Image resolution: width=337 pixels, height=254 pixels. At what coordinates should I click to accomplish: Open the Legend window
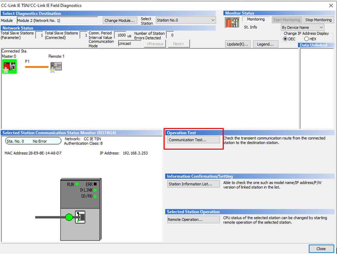click(x=265, y=44)
